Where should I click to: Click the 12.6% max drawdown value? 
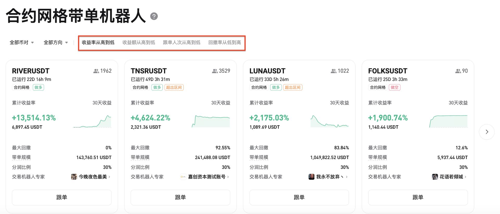(462, 148)
